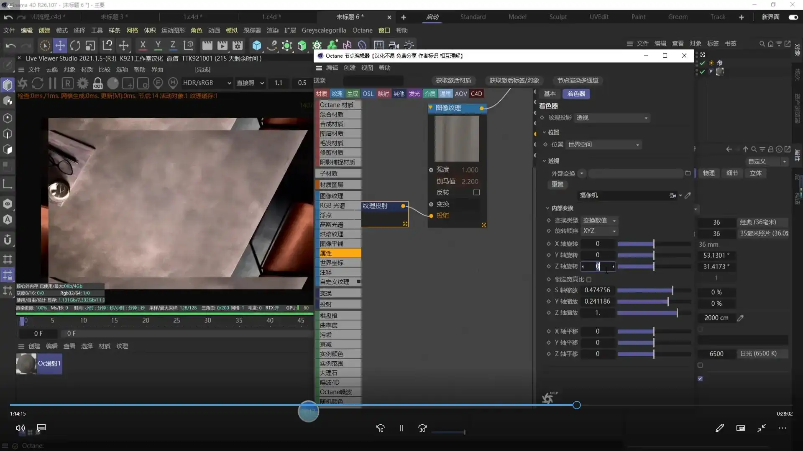Click the 获取激活材质 button
Viewport: 803px width, 451px height.
point(453,80)
